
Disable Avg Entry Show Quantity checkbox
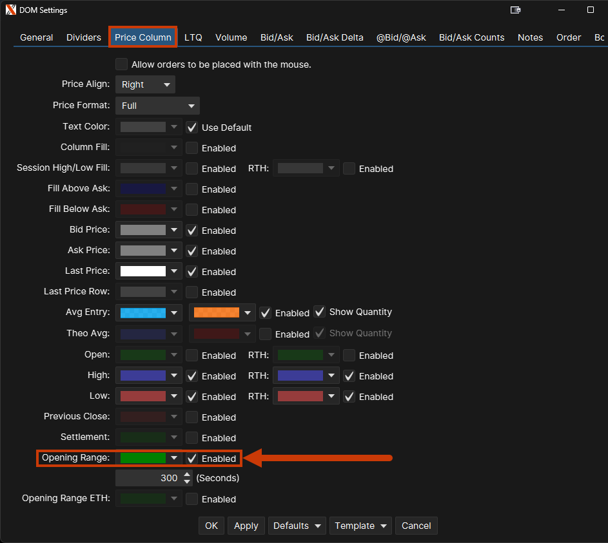(320, 312)
